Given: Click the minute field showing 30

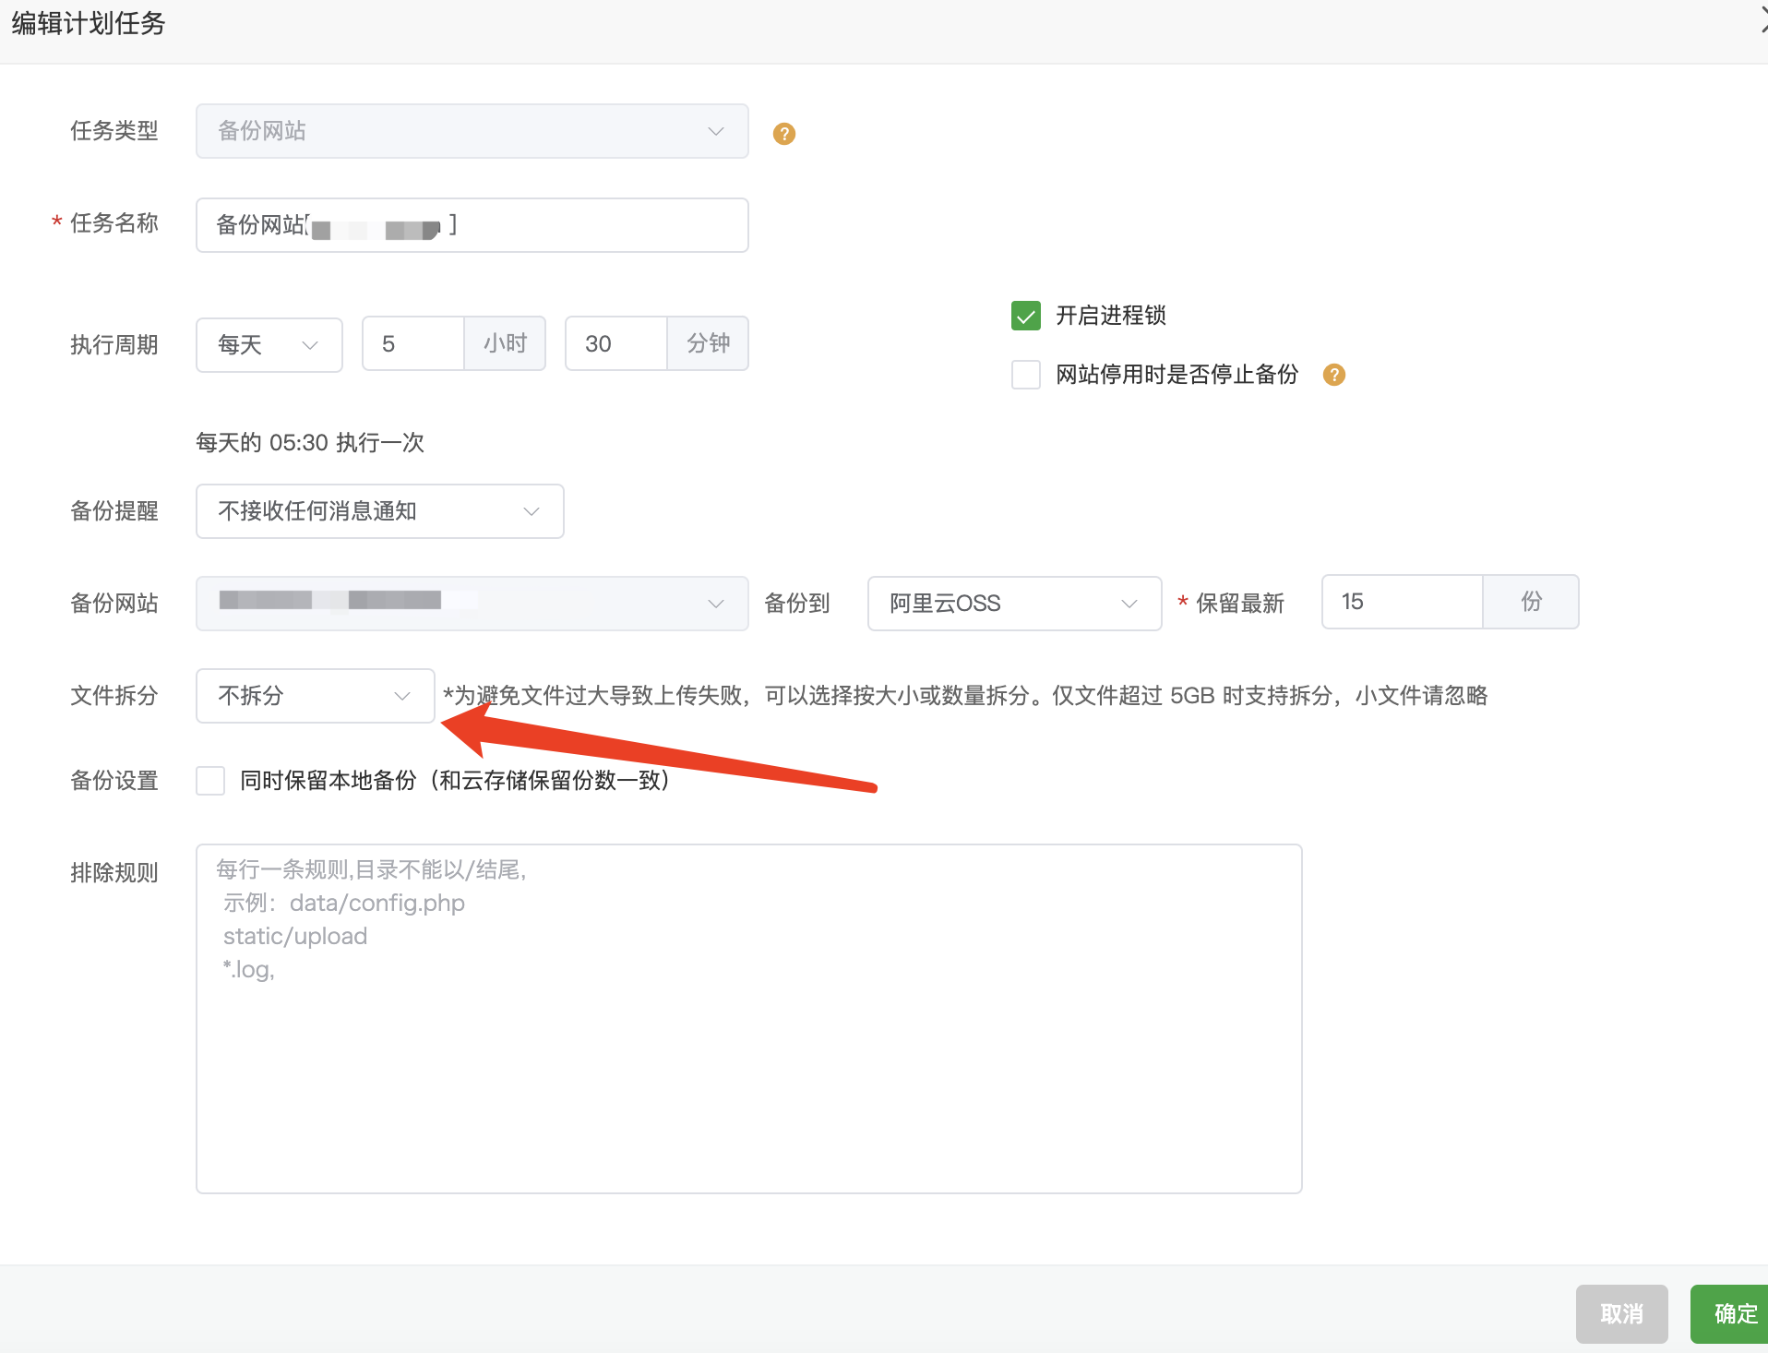Looking at the screenshot, I should [616, 343].
